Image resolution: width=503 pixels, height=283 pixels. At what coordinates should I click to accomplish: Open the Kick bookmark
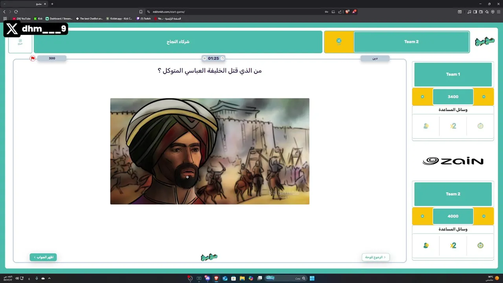pyautogui.click(x=38, y=18)
